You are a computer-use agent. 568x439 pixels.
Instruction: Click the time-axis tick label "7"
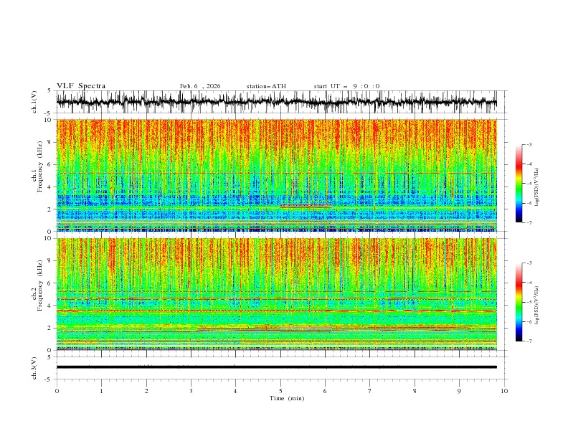click(x=370, y=391)
